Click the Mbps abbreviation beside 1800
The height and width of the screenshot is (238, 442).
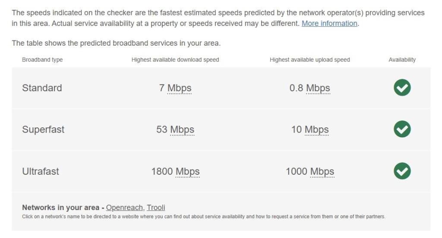pos(187,171)
